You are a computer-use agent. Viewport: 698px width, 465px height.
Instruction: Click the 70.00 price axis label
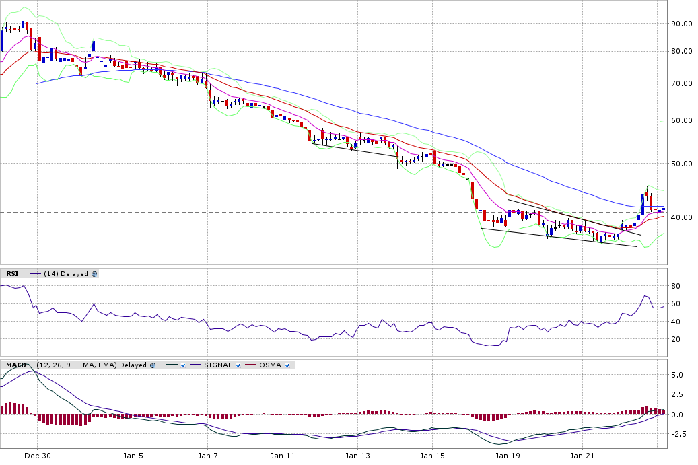tap(682, 83)
